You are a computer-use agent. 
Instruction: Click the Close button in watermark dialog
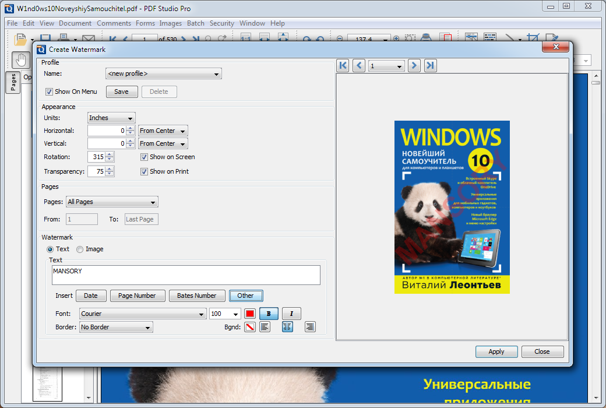click(x=542, y=351)
